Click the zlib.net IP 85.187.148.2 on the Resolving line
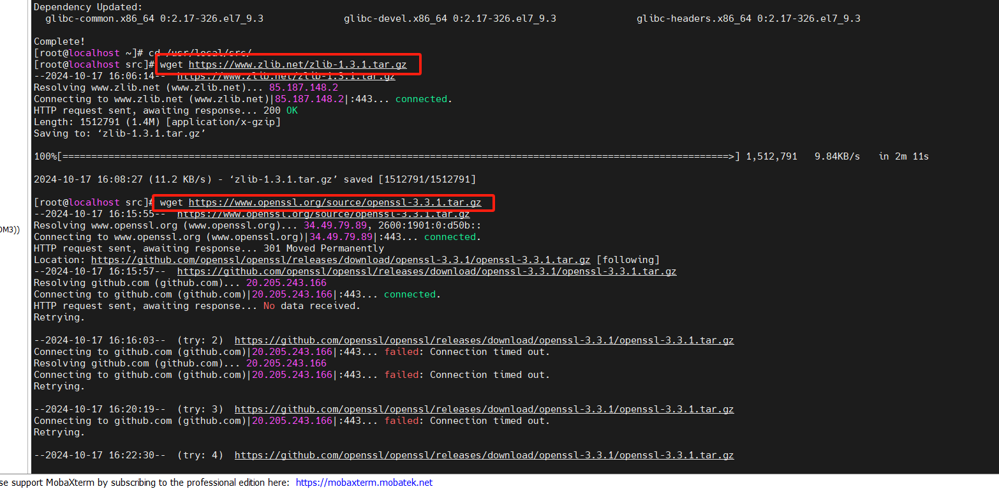The height and width of the screenshot is (489, 999). 304,87
